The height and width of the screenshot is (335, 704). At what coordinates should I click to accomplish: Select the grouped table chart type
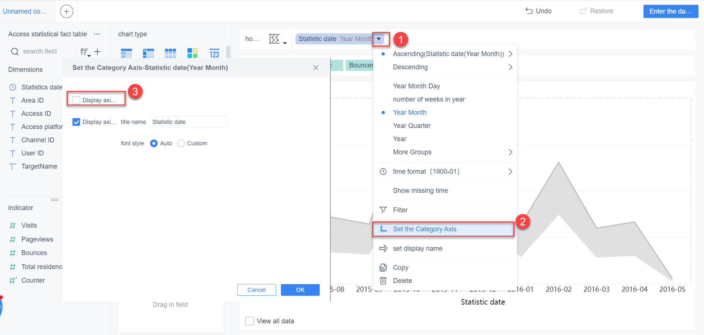tap(126, 54)
